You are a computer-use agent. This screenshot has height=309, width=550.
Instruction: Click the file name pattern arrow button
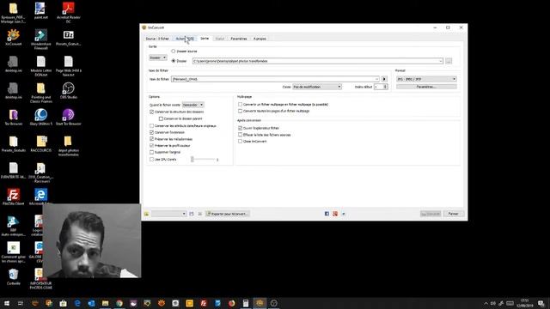[x=384, y=79]
